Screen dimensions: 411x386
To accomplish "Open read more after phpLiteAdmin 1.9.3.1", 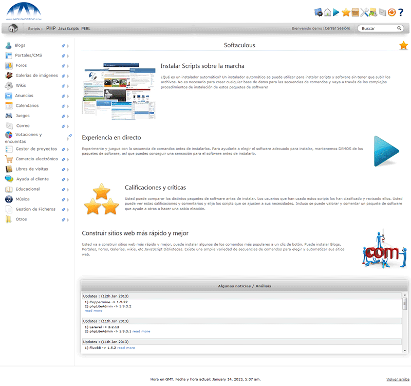I will click(x=141, y=331).
